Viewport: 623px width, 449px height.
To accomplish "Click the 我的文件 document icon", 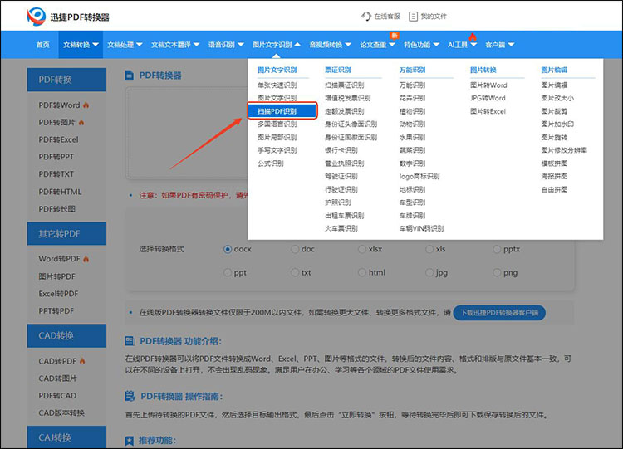I will pos(413,17).
